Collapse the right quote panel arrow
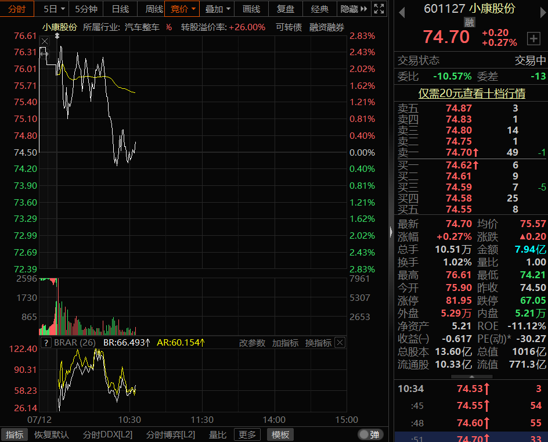Screen dimensions: 548x442 (x=391, y=232)
